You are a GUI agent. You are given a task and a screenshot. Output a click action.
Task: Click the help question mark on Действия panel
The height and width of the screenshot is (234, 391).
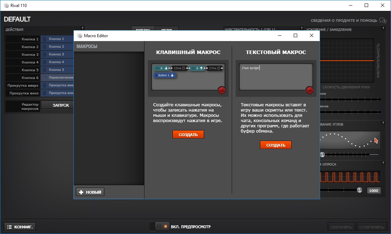point(83,28)
